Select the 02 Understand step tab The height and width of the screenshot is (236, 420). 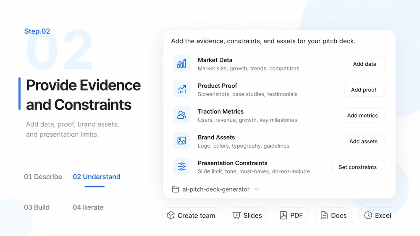(97, 176)
